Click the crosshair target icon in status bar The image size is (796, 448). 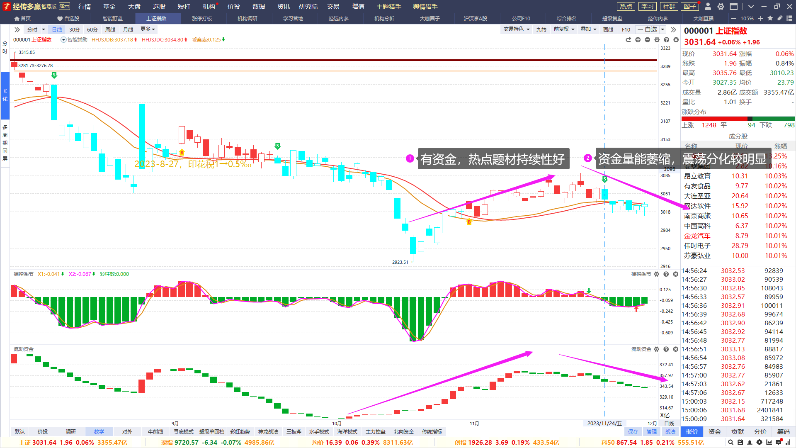coord(759,443)
